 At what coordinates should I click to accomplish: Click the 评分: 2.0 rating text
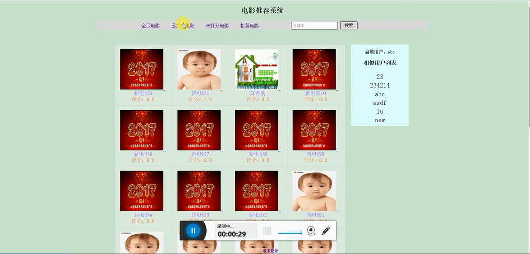tap(200, 99)
